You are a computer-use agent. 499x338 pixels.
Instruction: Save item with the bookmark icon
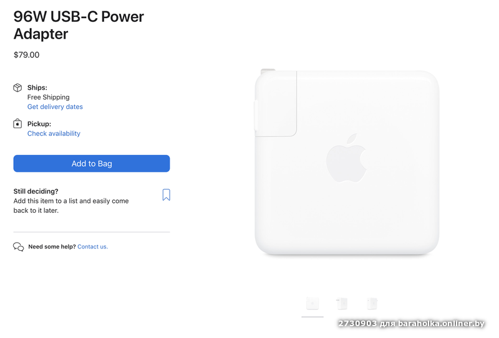(166, 195)
